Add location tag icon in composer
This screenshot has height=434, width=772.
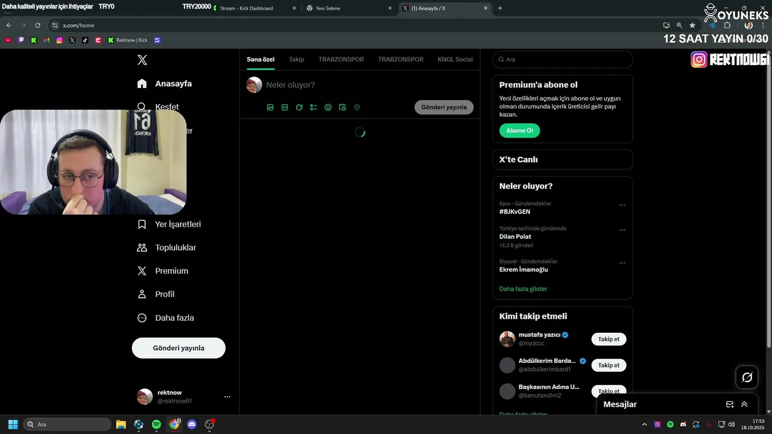pyautogui.click(x=357, y=107)
